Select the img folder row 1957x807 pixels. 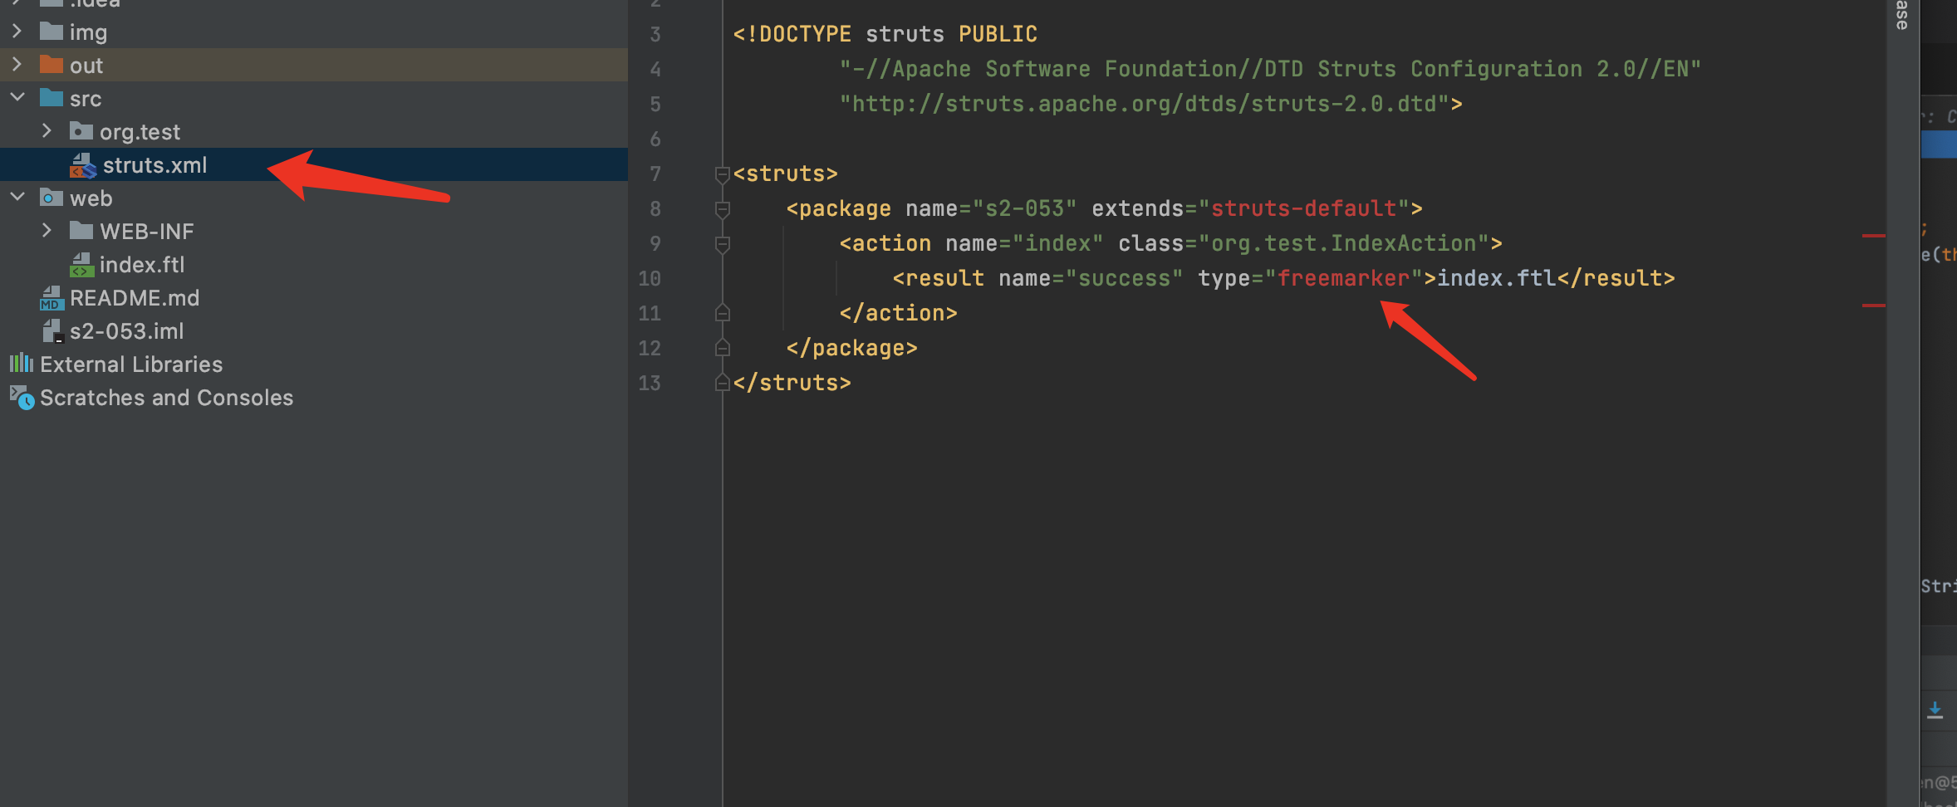tap(314, 32)
